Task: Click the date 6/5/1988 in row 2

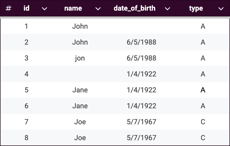Action: (x=141, y=42)
